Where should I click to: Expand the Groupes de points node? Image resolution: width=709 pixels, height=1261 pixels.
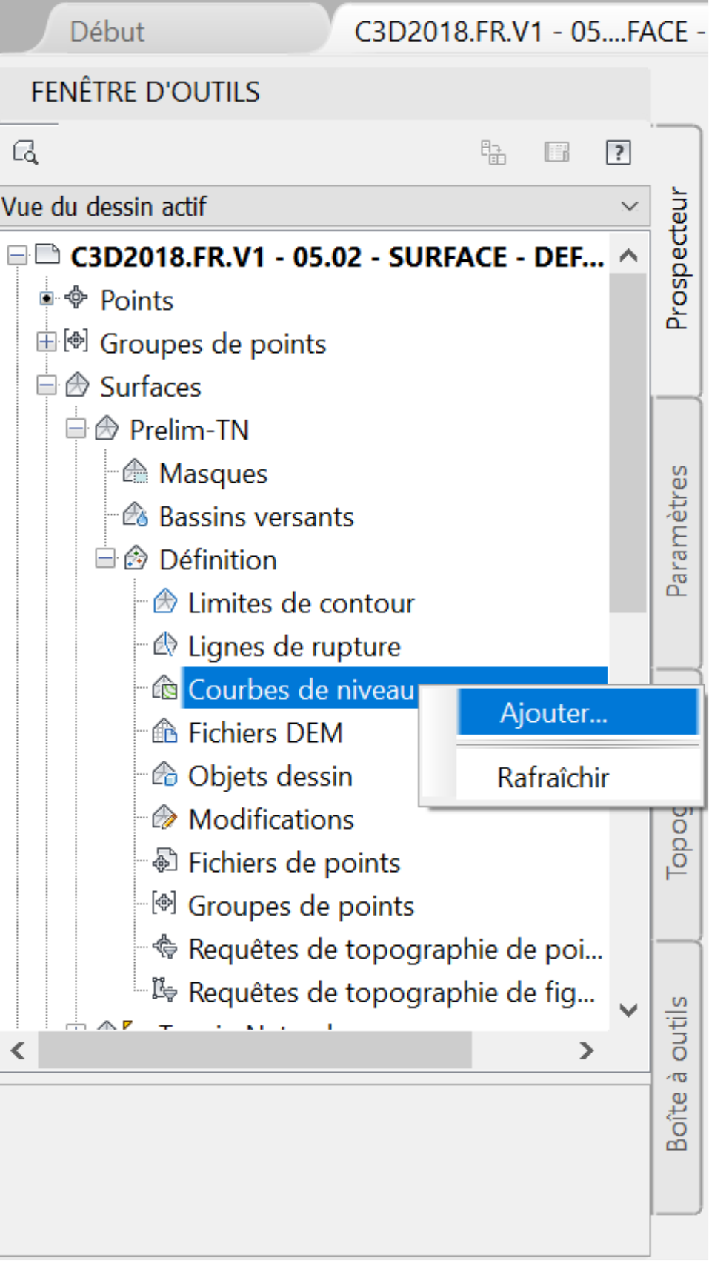(47, 342)
